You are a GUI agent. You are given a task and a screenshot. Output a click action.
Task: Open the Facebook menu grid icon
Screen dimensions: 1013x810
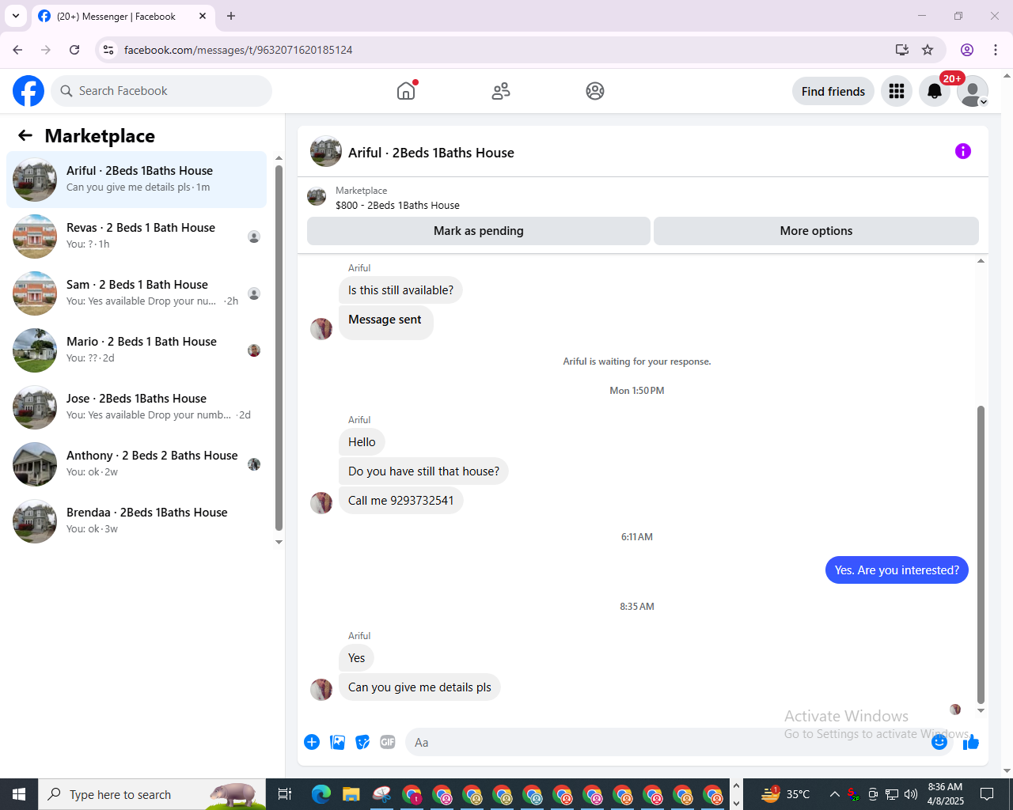click(897, 91)
